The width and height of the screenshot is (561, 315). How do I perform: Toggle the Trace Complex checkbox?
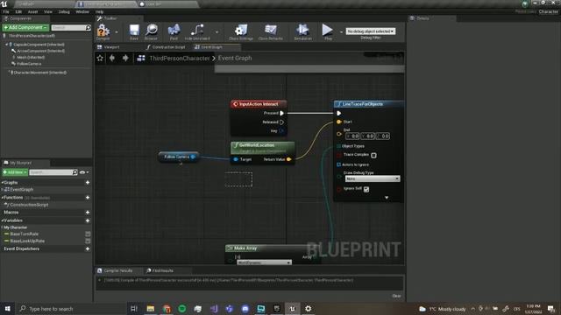point(373,155)
